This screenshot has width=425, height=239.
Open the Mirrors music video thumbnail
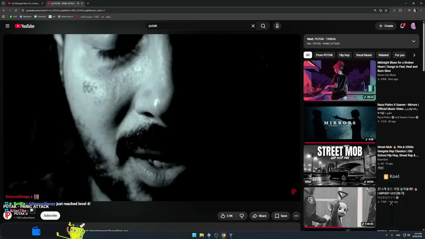pos(340,122)
